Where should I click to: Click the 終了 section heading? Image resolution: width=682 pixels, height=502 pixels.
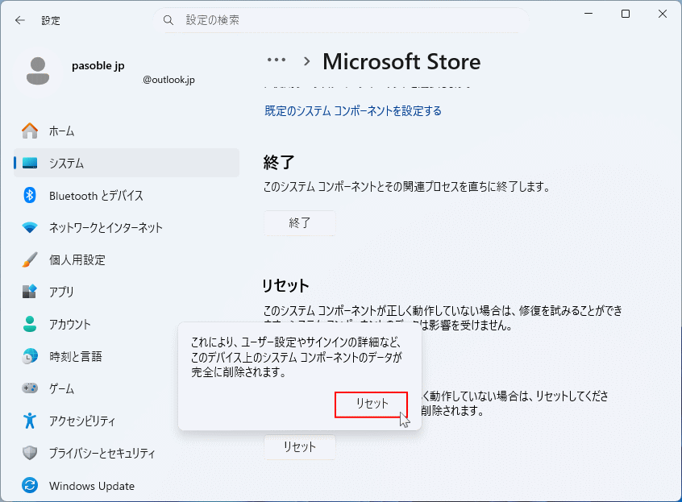click(x=279, y=163)
